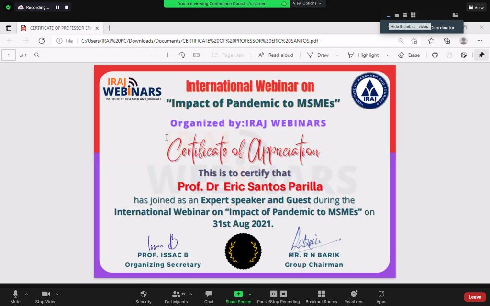Screen dimensions: 490x306
Task: Click the PDF page number field
Action: point(9,55)
